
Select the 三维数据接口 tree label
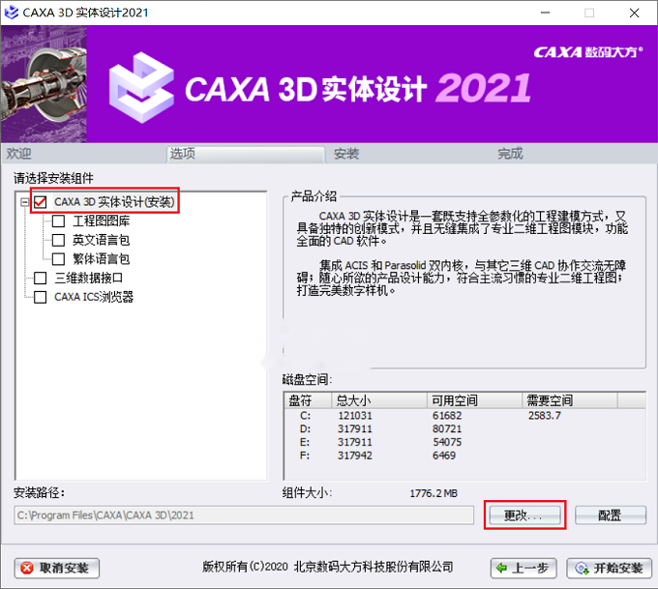point(89,278)
